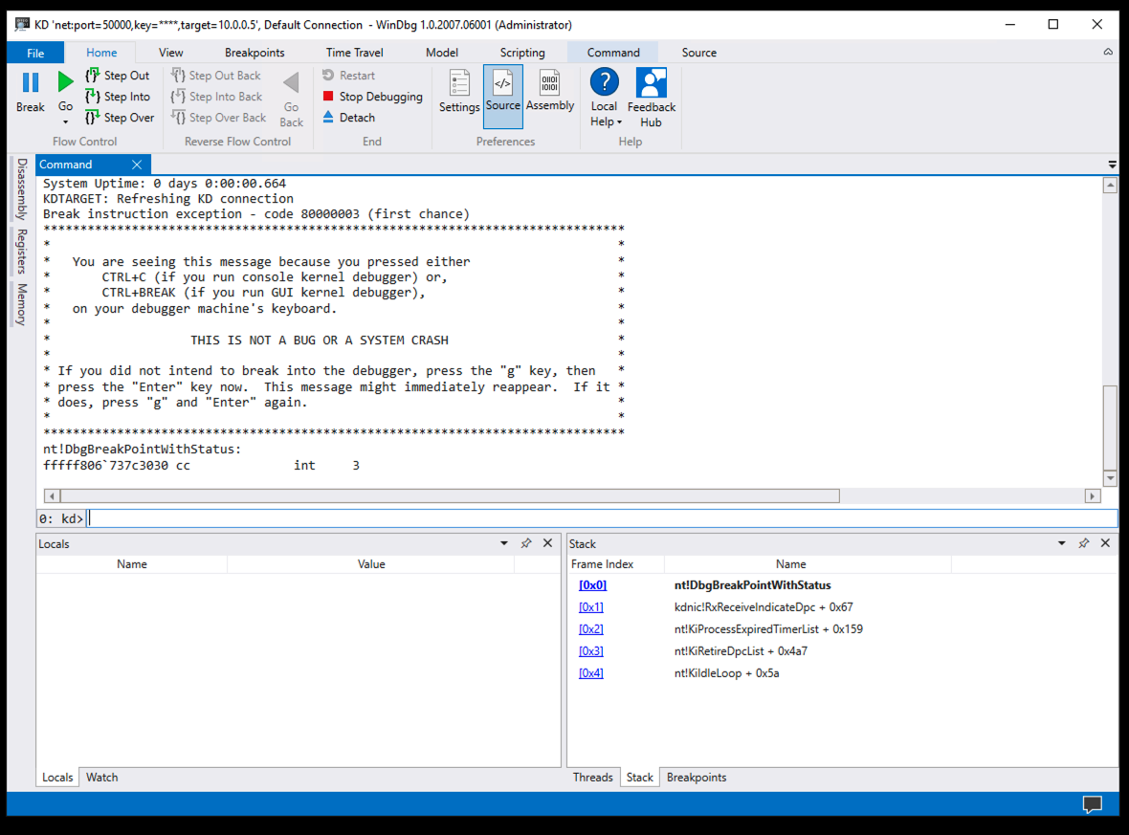Screen dimensions: 1129x835
Task: Click Step Into in Flow Control
Action: click(x=118, y=97)
